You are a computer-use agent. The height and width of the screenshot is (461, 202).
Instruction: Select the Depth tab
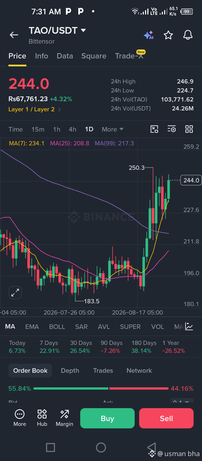[x=70, y=370]
